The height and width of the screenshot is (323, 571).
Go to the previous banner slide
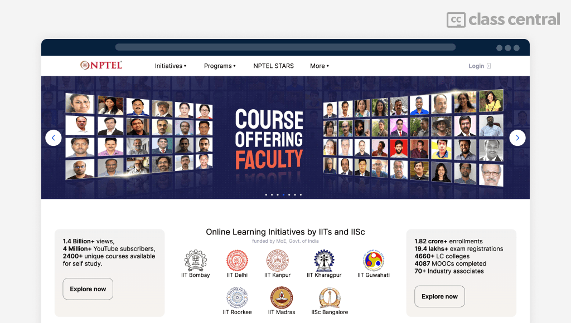coord(54,138)
